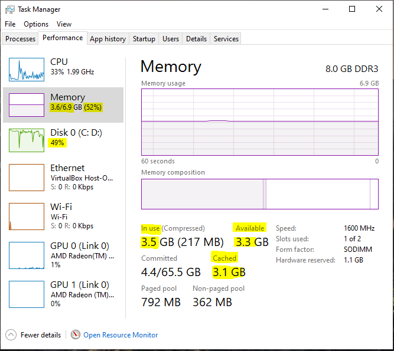Image resolution: width=394 pixels, height=351 pixels.
Task: Open the Options menu
Action: point(36,24)
